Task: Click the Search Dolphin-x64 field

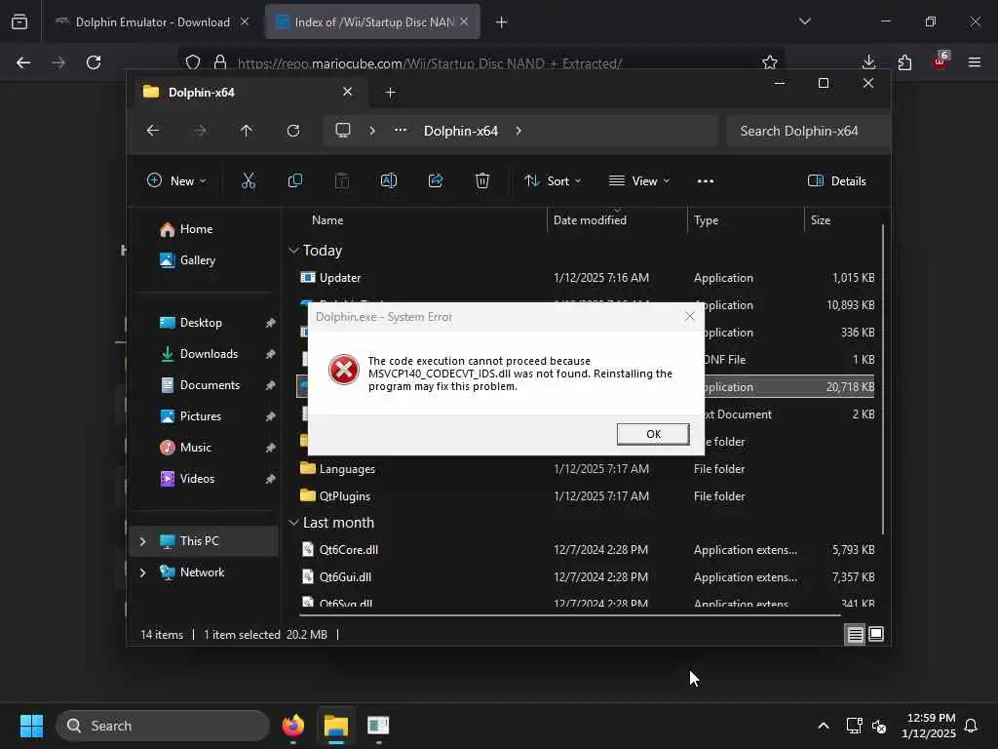Action: [x=808, y=131]
